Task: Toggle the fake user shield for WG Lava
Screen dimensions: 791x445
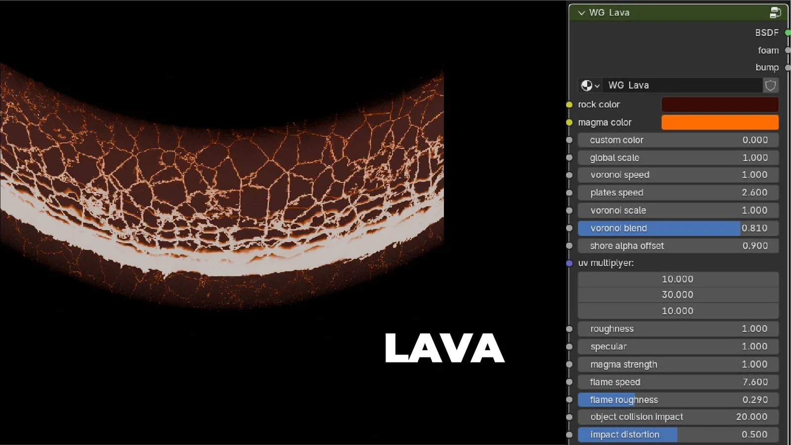Action: pyautogui.click(x=770, y=85)
